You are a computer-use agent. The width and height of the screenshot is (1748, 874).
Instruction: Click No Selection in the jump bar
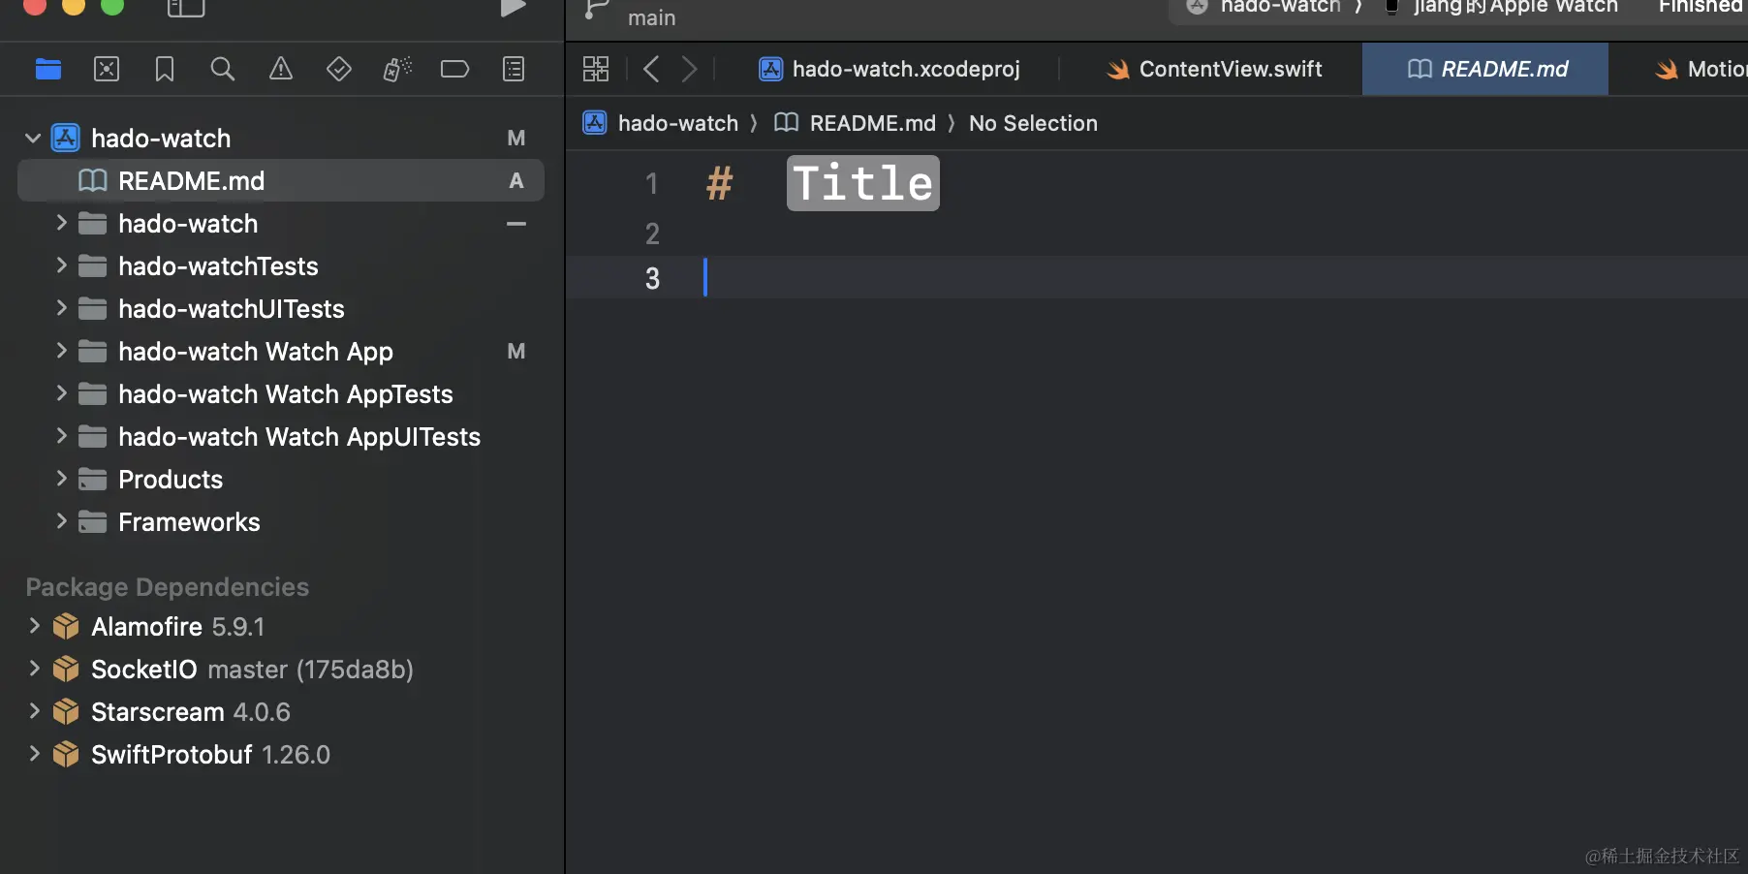coord(1033,123)
